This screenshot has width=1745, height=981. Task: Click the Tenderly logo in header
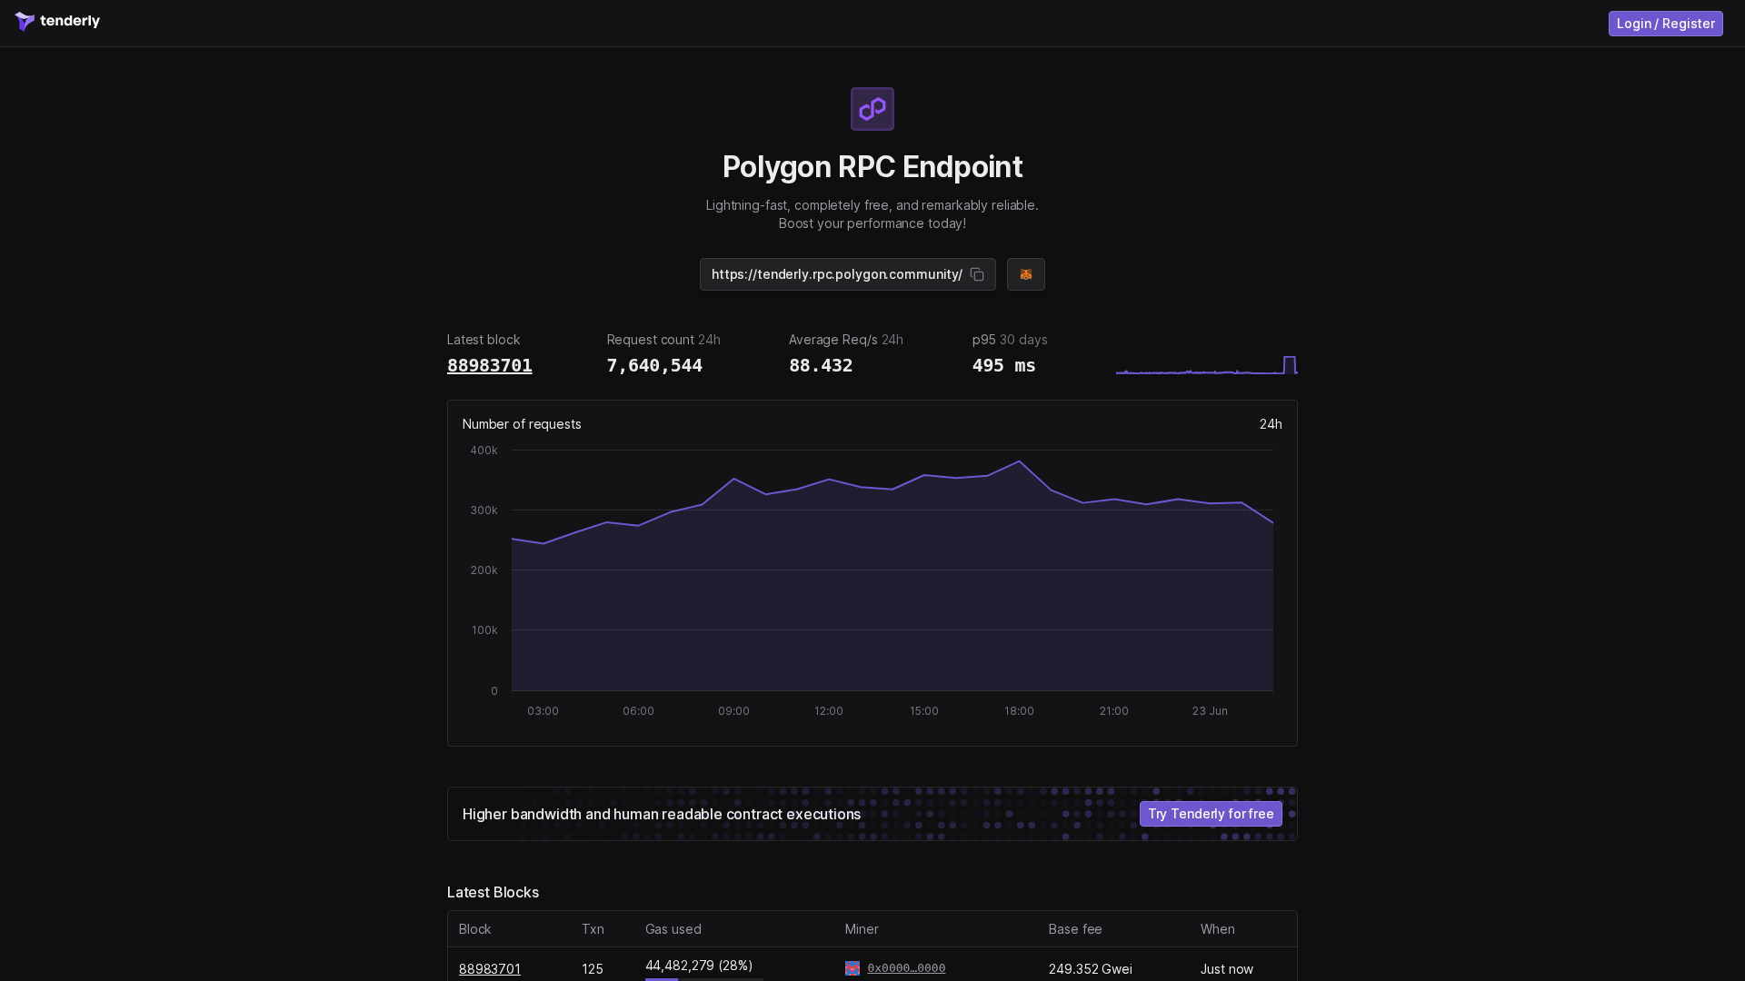tap(57, 21)
